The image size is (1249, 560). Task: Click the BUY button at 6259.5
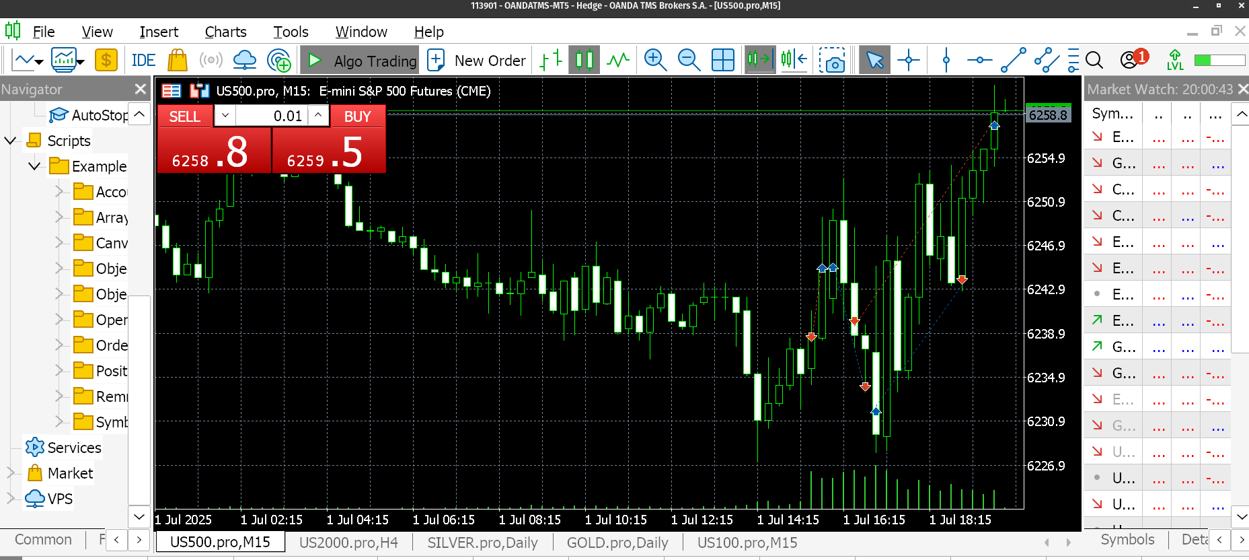(x=329, y=150)
